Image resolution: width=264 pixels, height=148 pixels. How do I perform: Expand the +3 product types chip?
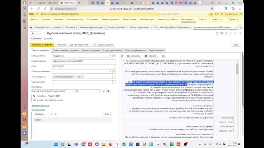(x=80, y=77)
